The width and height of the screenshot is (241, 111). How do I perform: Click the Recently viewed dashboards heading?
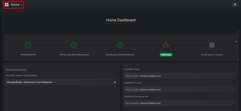(21, 75)
